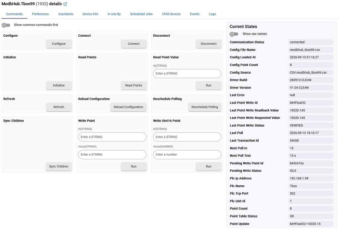Image resolution: width=339 pixels, height=231 pixels.
Task: Click the Connect button
Action: tap(134, 44)
